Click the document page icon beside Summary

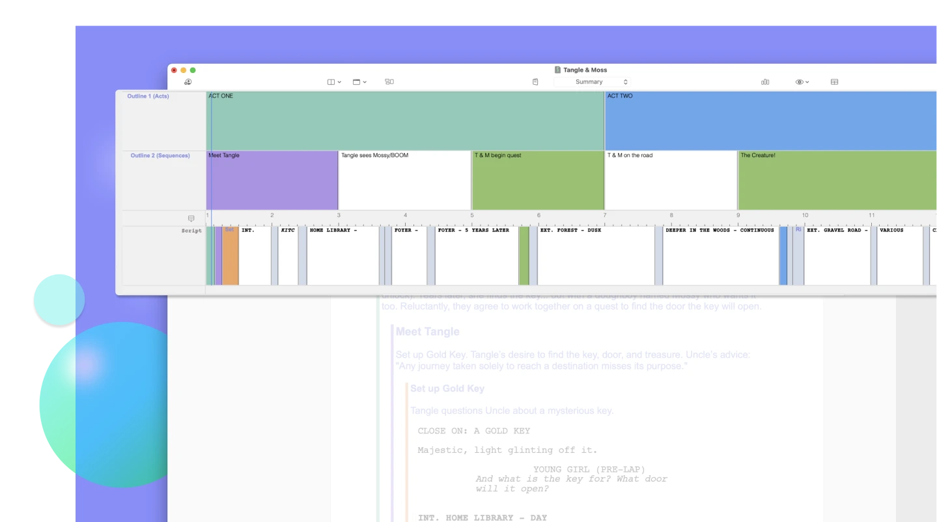point(535,82)
